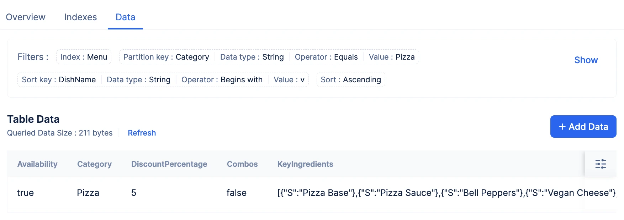Select the Data tab
Viewport: 624px width, 220px height.
pyautogui.click(x=125, y=17)
